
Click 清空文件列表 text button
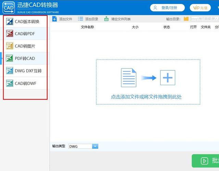(x=121, y=19)
